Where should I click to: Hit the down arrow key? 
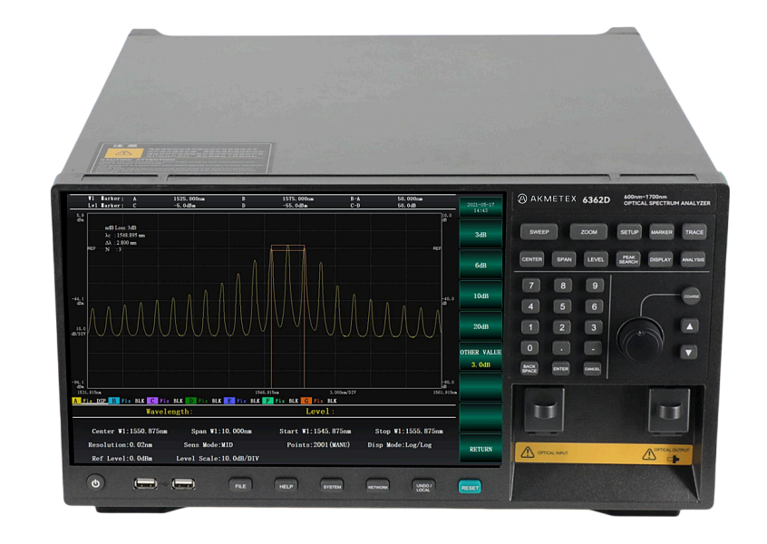point(689,352)
